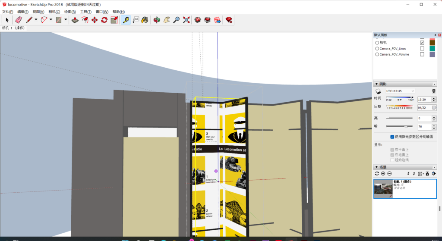Viewport: 442px width, 241px height.
Task: Open the 绘图(R) menu
Action: click(x=70, y=12)
